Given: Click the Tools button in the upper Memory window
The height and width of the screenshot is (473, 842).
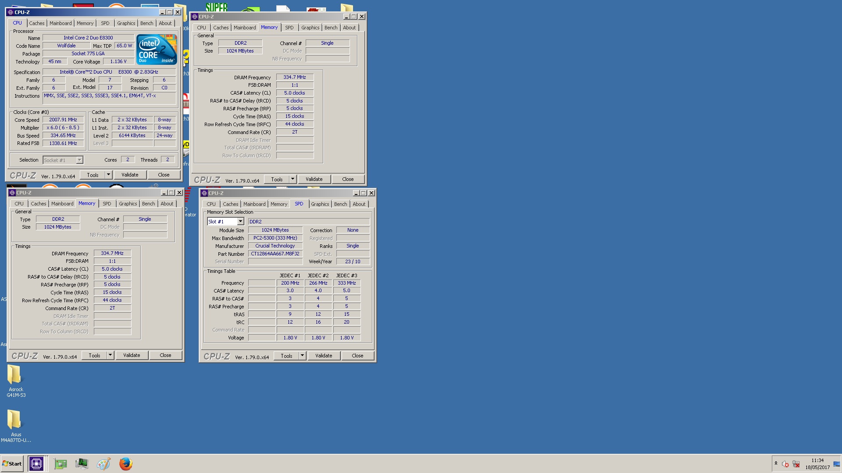Looking at the screenshot, I should point(277,179).
